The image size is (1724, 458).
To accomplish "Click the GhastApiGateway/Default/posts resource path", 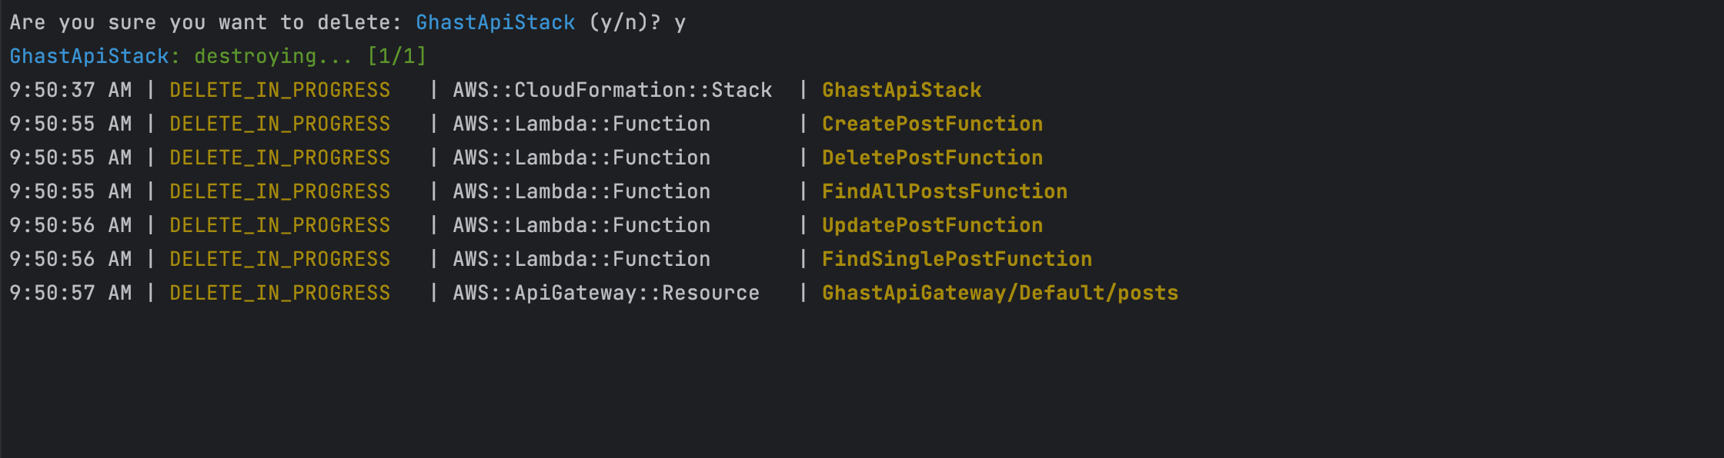I will (1000, 293).
